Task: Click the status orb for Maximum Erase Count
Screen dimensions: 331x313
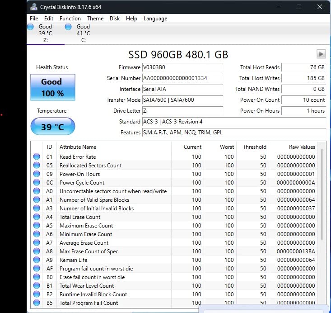Action: pos(37,225)
